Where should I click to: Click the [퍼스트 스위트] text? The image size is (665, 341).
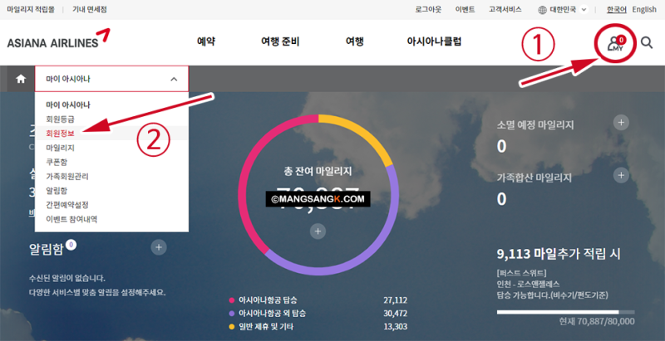pos(522,273)
